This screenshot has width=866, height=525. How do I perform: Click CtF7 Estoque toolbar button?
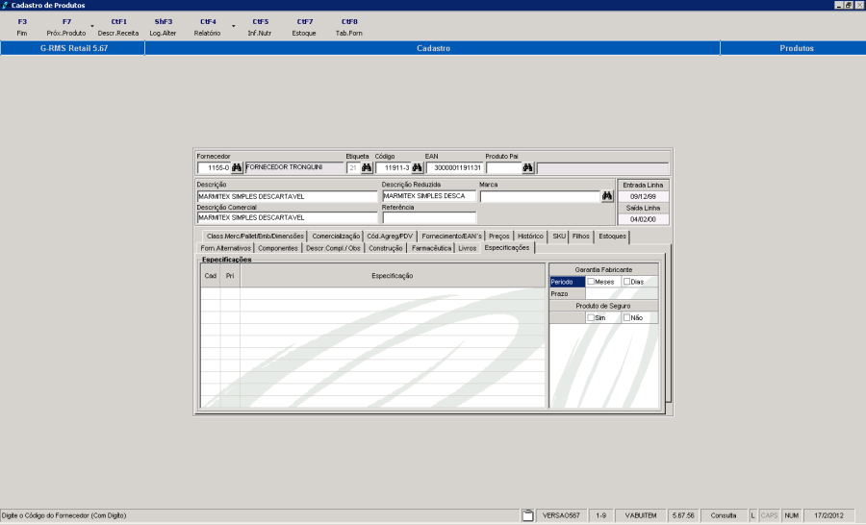coord(304,27)
